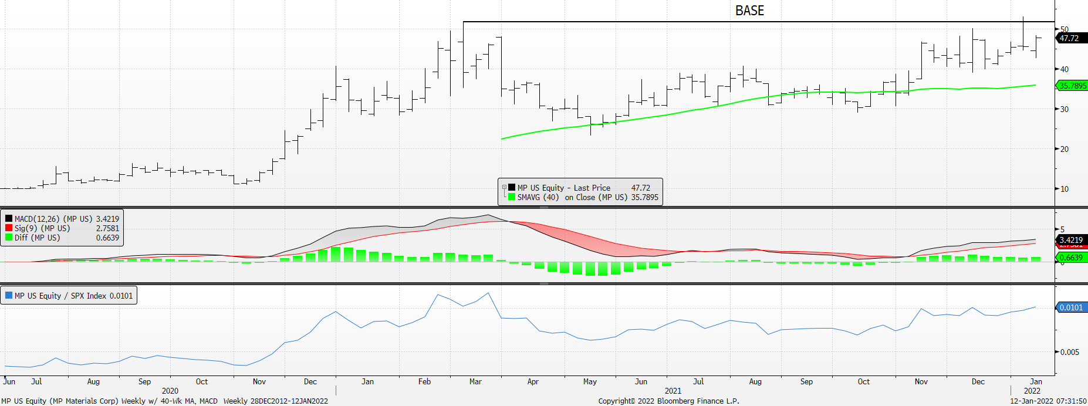The image size is (1088, 406).
Task: Click the Copyright 2022 Bloomberg Finance L.P. text
Action: click(x=668, y=401)
